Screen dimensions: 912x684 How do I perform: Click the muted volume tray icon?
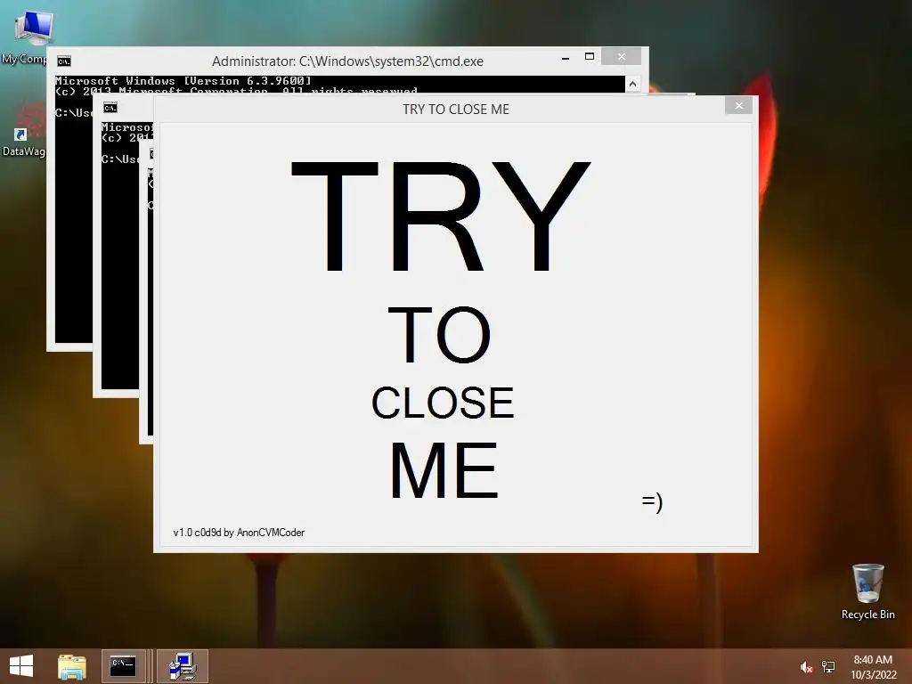tap(806, 667)
